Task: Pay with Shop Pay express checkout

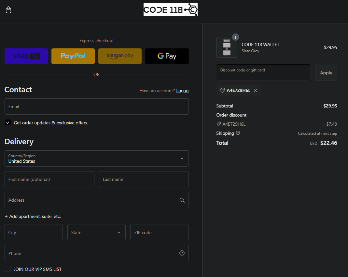Action: click(26, 56)
